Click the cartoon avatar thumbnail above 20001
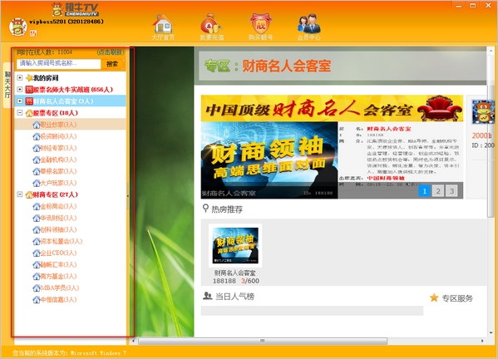Image resolution: width=498 pixels, height=359 pixels. tap(483, 112)
